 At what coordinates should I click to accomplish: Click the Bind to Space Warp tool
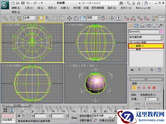click(19, 18)
